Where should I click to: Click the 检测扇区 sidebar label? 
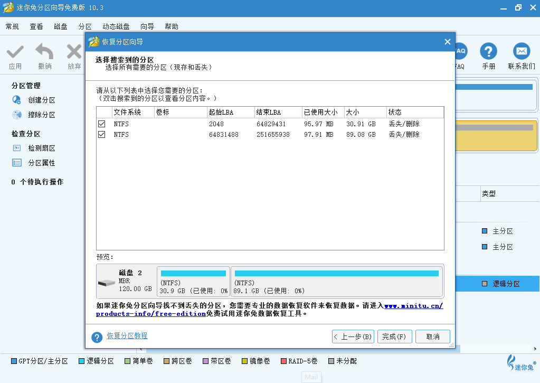click(x=42, y=148)
